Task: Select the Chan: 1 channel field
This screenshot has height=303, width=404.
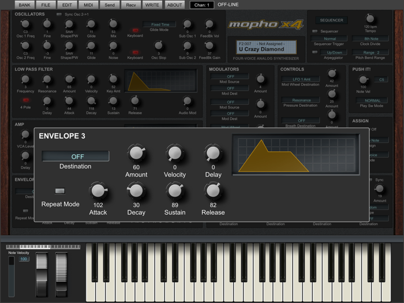Action: [202, 5]
